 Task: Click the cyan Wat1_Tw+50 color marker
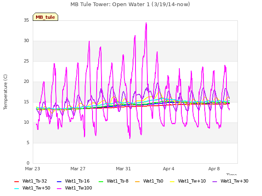tap(16, 189)
